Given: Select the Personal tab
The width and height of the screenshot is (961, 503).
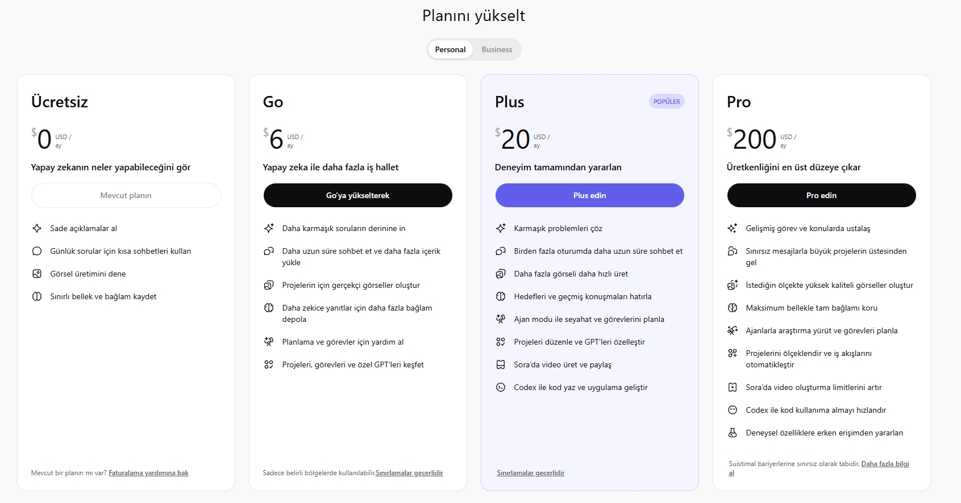Looking at the screenshot, I should point(450,49).
